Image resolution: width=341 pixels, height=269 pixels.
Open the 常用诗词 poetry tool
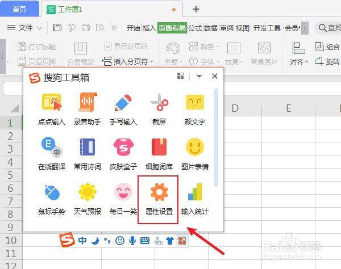click(88, 154)
